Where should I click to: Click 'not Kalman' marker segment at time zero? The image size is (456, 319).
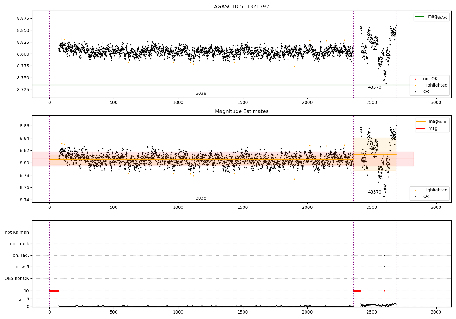coord(54,232)
